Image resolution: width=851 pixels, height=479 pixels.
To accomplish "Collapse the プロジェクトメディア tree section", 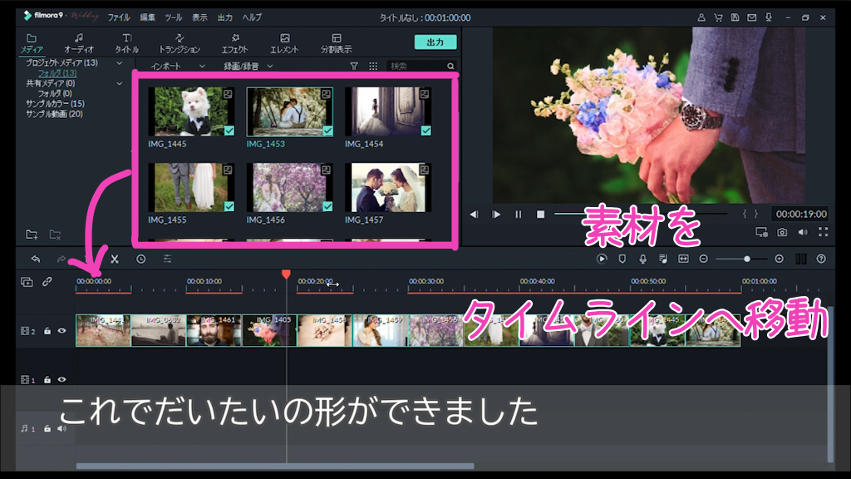I will 119,63.
